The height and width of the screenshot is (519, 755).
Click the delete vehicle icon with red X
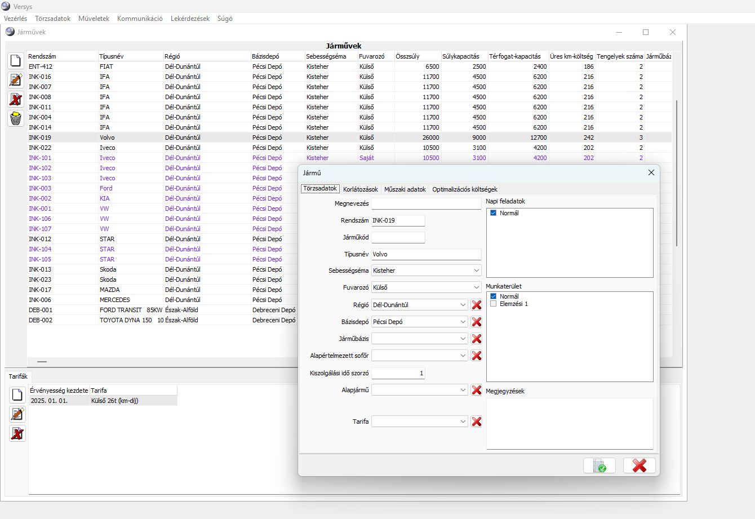coord(16,99)
